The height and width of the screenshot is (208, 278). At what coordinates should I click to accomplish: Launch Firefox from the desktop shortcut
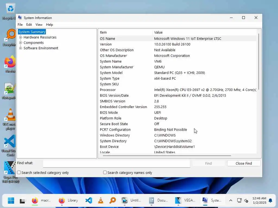(10, 64)
